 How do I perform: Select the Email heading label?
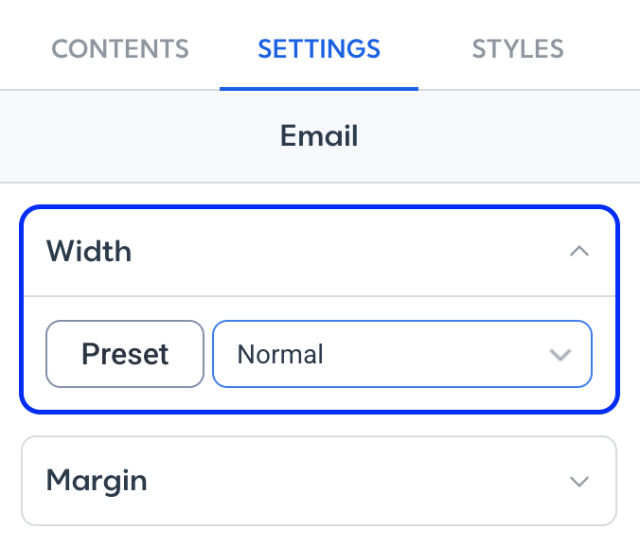[319, 136]
